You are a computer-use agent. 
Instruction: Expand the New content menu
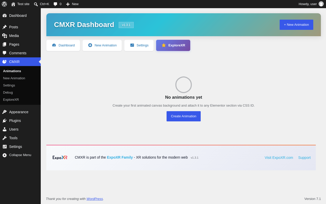click(72, 4)
